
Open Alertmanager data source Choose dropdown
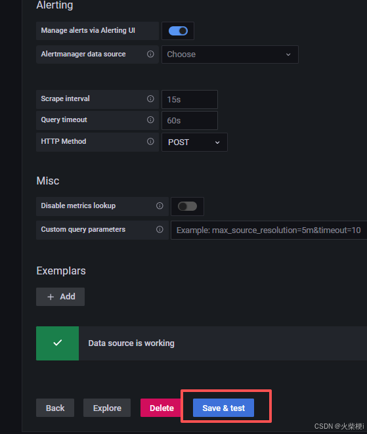pos(230,54)
